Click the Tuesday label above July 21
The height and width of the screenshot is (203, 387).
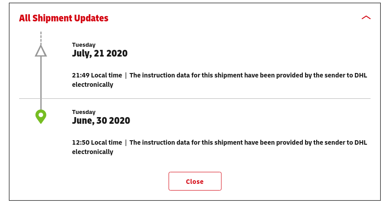pyautogui.click(x=84, y=45)
